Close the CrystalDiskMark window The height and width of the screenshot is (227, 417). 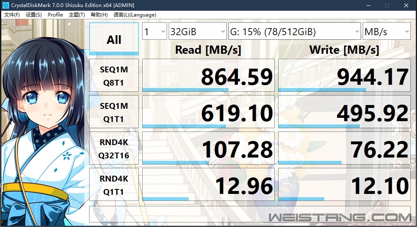[406, 5]
